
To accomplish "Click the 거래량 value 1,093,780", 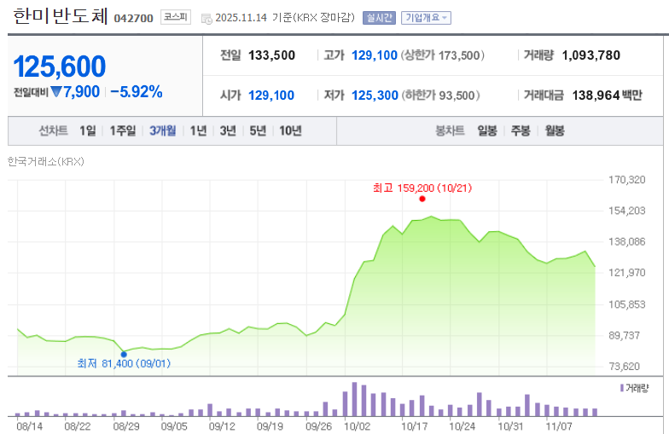I will click(590, 55).
